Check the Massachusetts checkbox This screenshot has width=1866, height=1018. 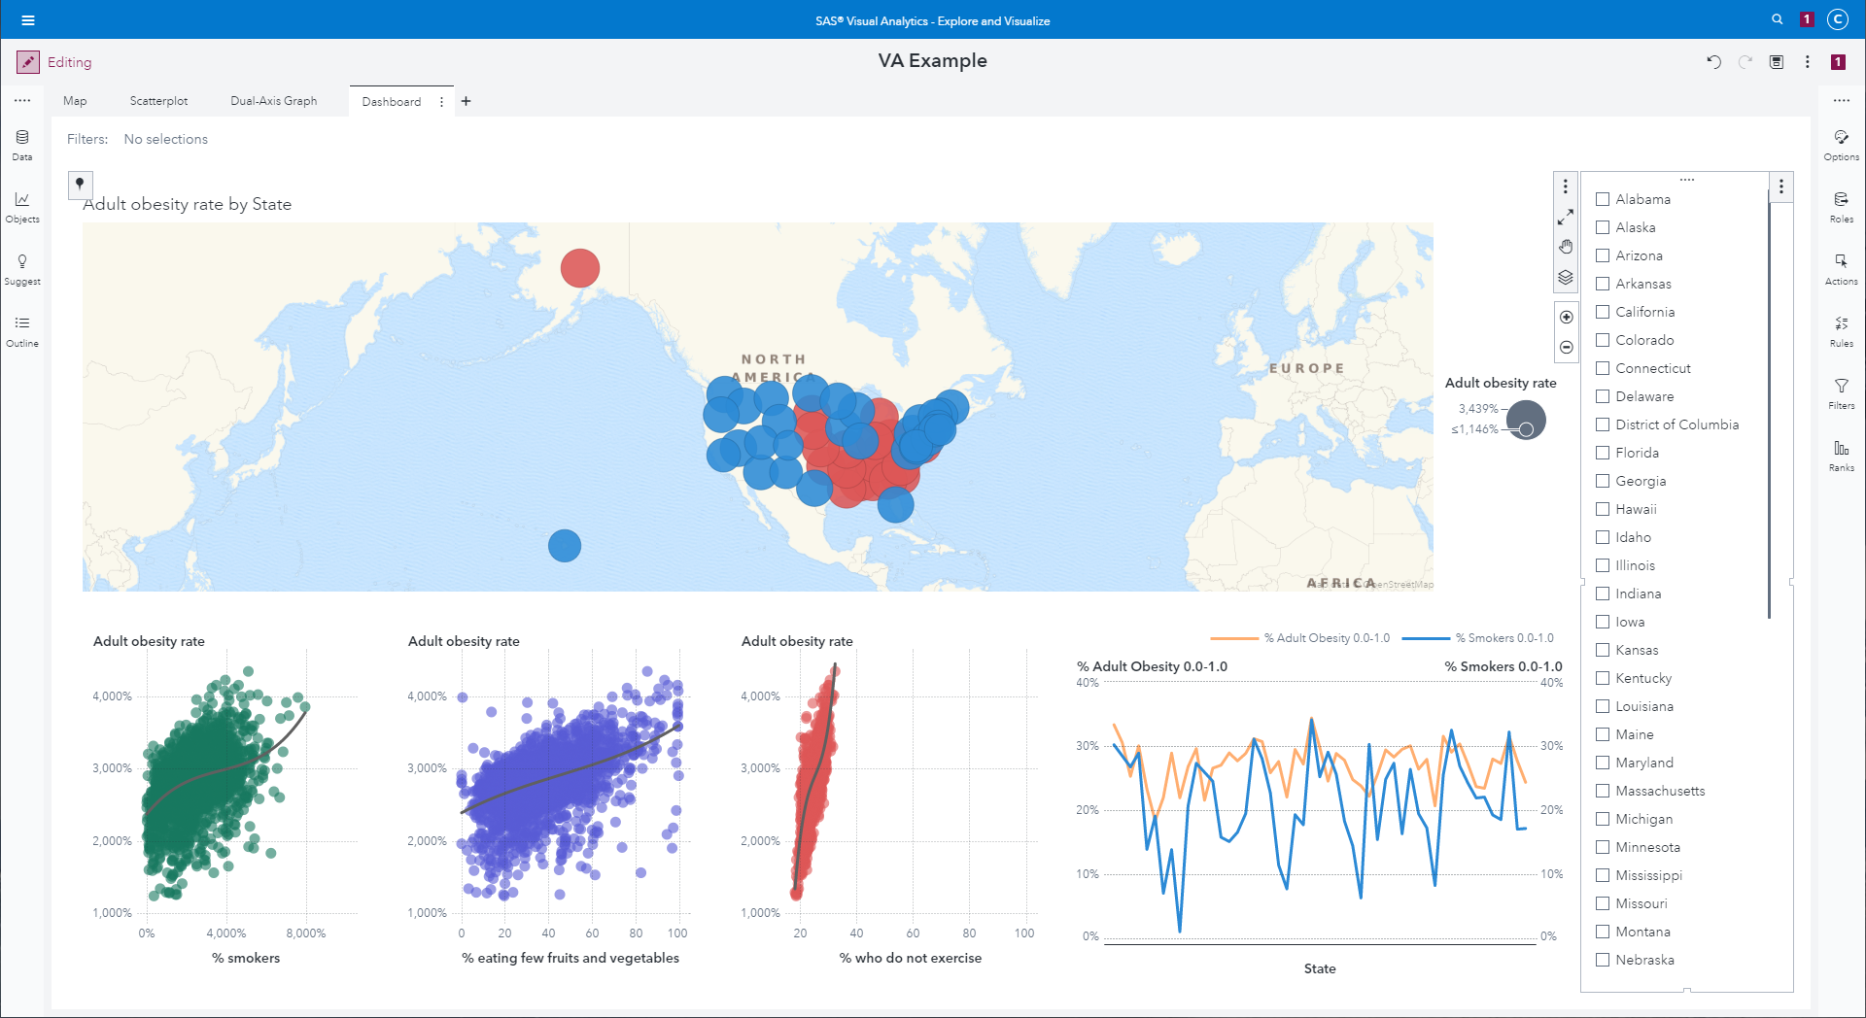[x=1603, y=791]
